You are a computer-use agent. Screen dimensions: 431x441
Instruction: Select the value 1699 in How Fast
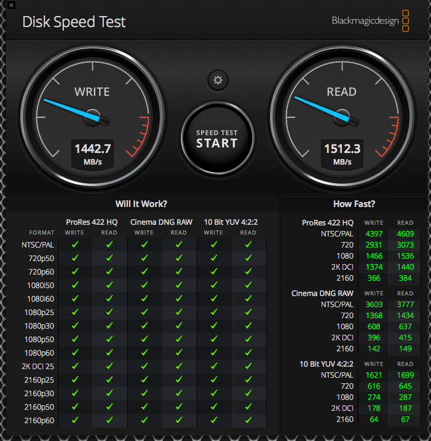click(x=405, y=375)
